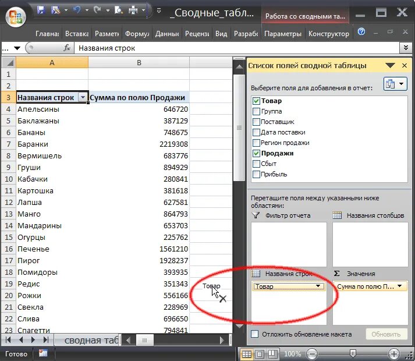Check the Группа field
Image resolution: width=415 pixels, height=361 pixels.
coord(256,112)
